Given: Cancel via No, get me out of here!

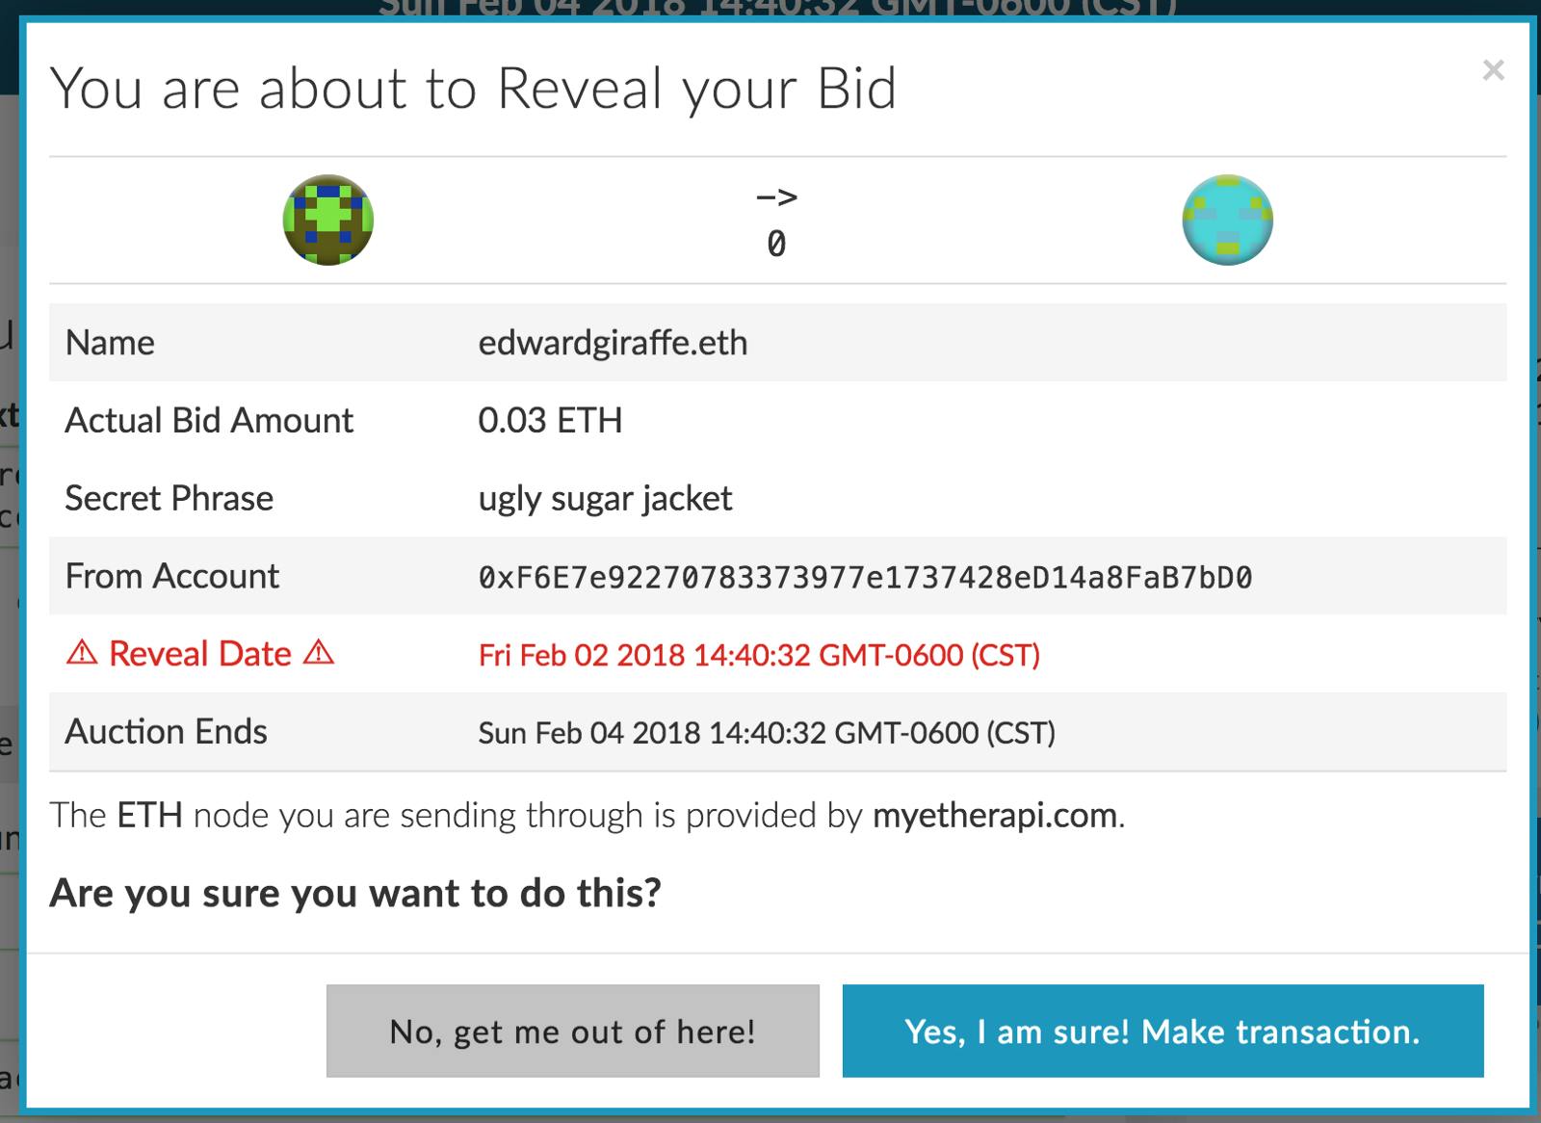Looking at the screenshot, I should (x=573, y=1031).
